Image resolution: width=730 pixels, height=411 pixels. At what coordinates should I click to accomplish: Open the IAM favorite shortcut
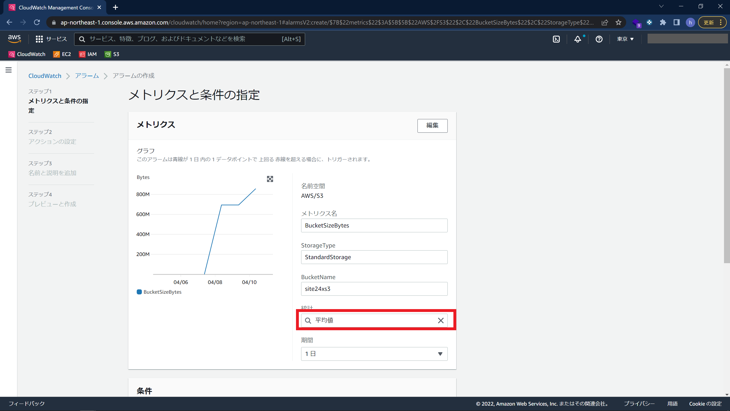[x=88, y=54]
